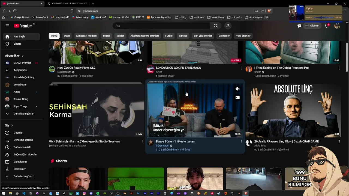This screenshot has width=349, height=196.
Task: Select the Tümü filter chip
Action: 54,36
